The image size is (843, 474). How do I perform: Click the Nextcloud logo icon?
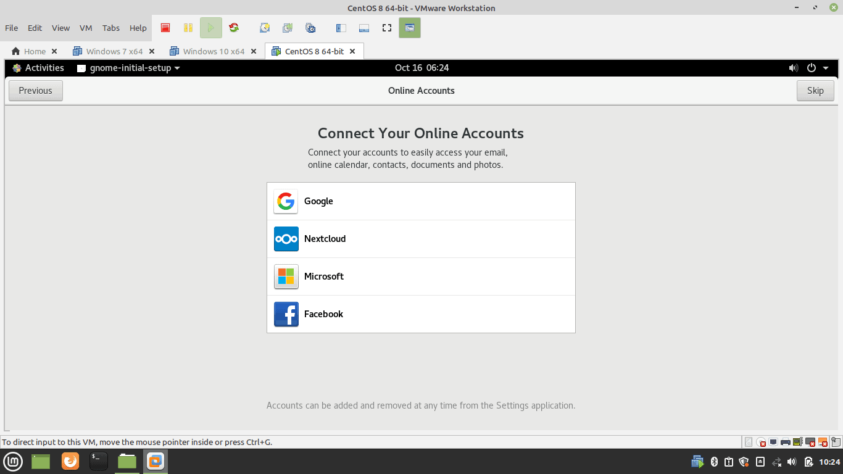pos(286,239)
